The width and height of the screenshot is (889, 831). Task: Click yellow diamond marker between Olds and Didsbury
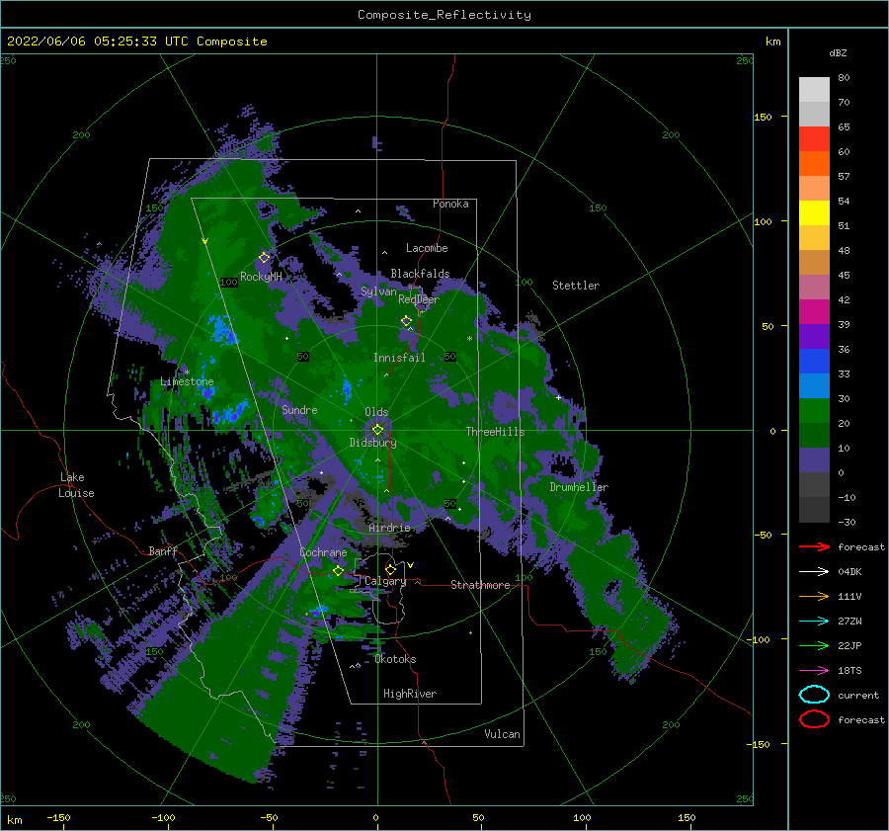377,430
